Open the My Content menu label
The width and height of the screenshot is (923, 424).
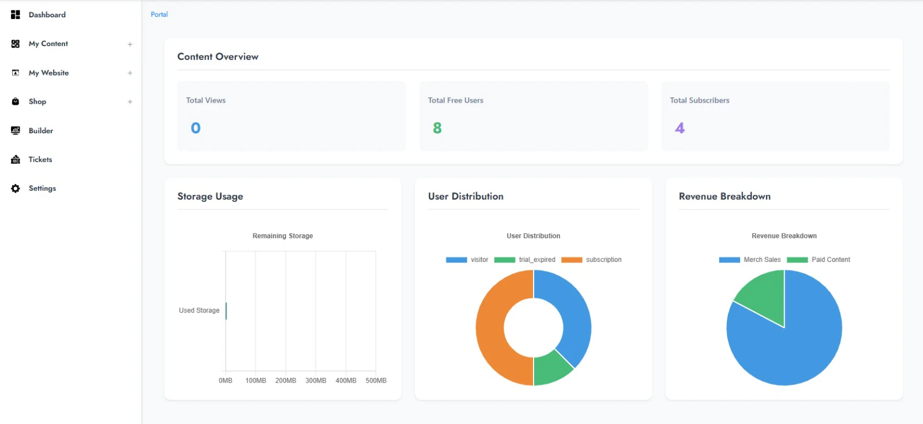pyautogui.click(x=48, y=44)
